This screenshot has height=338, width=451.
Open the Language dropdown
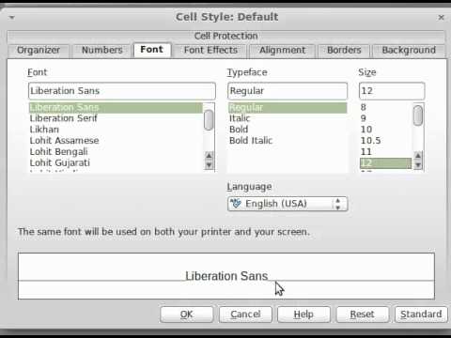point(288,204)
